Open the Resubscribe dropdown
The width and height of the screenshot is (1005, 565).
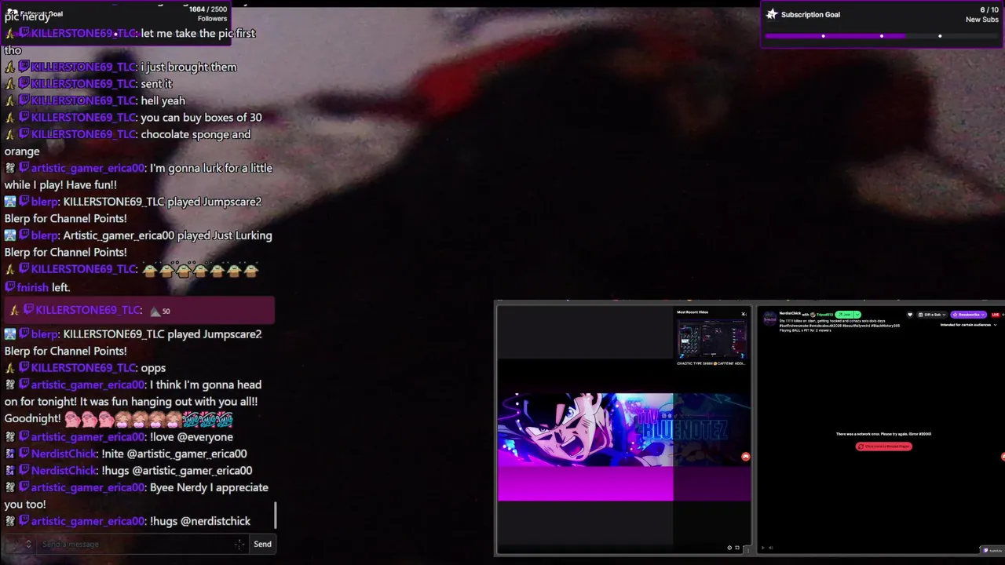point(968,315)
